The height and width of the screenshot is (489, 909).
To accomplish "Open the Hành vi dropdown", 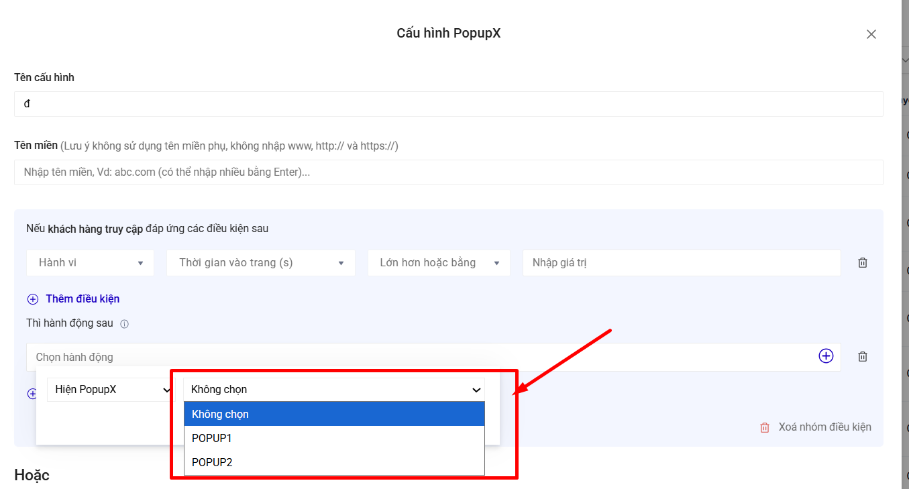I will tap(90, 263).
